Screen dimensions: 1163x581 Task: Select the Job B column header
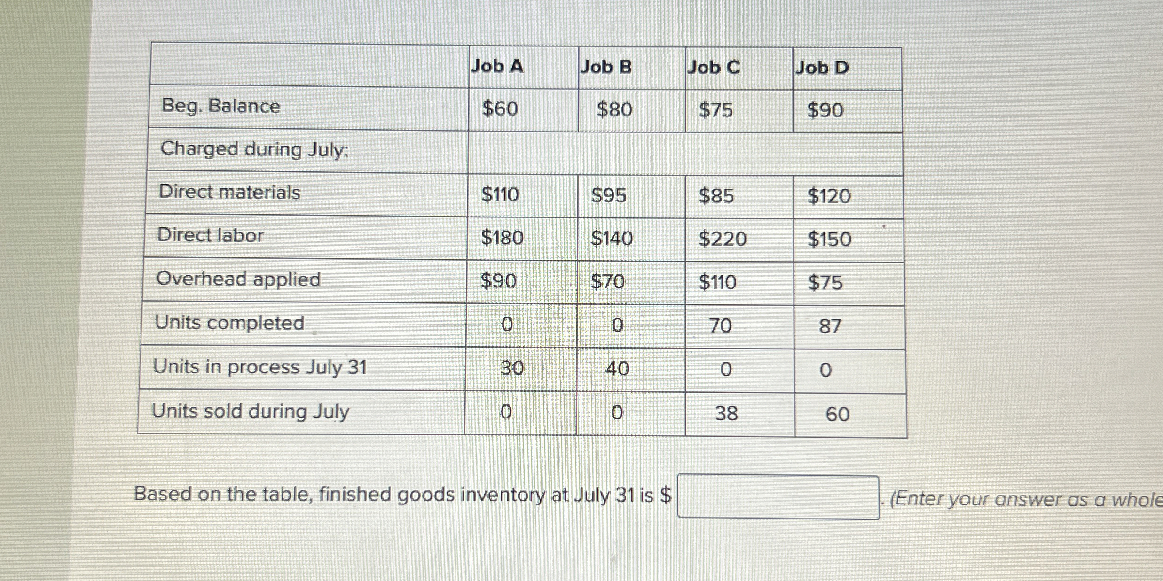606,67
